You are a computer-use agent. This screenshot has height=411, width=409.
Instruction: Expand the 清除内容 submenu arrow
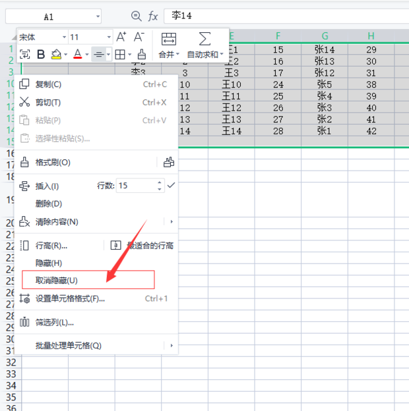172,222
